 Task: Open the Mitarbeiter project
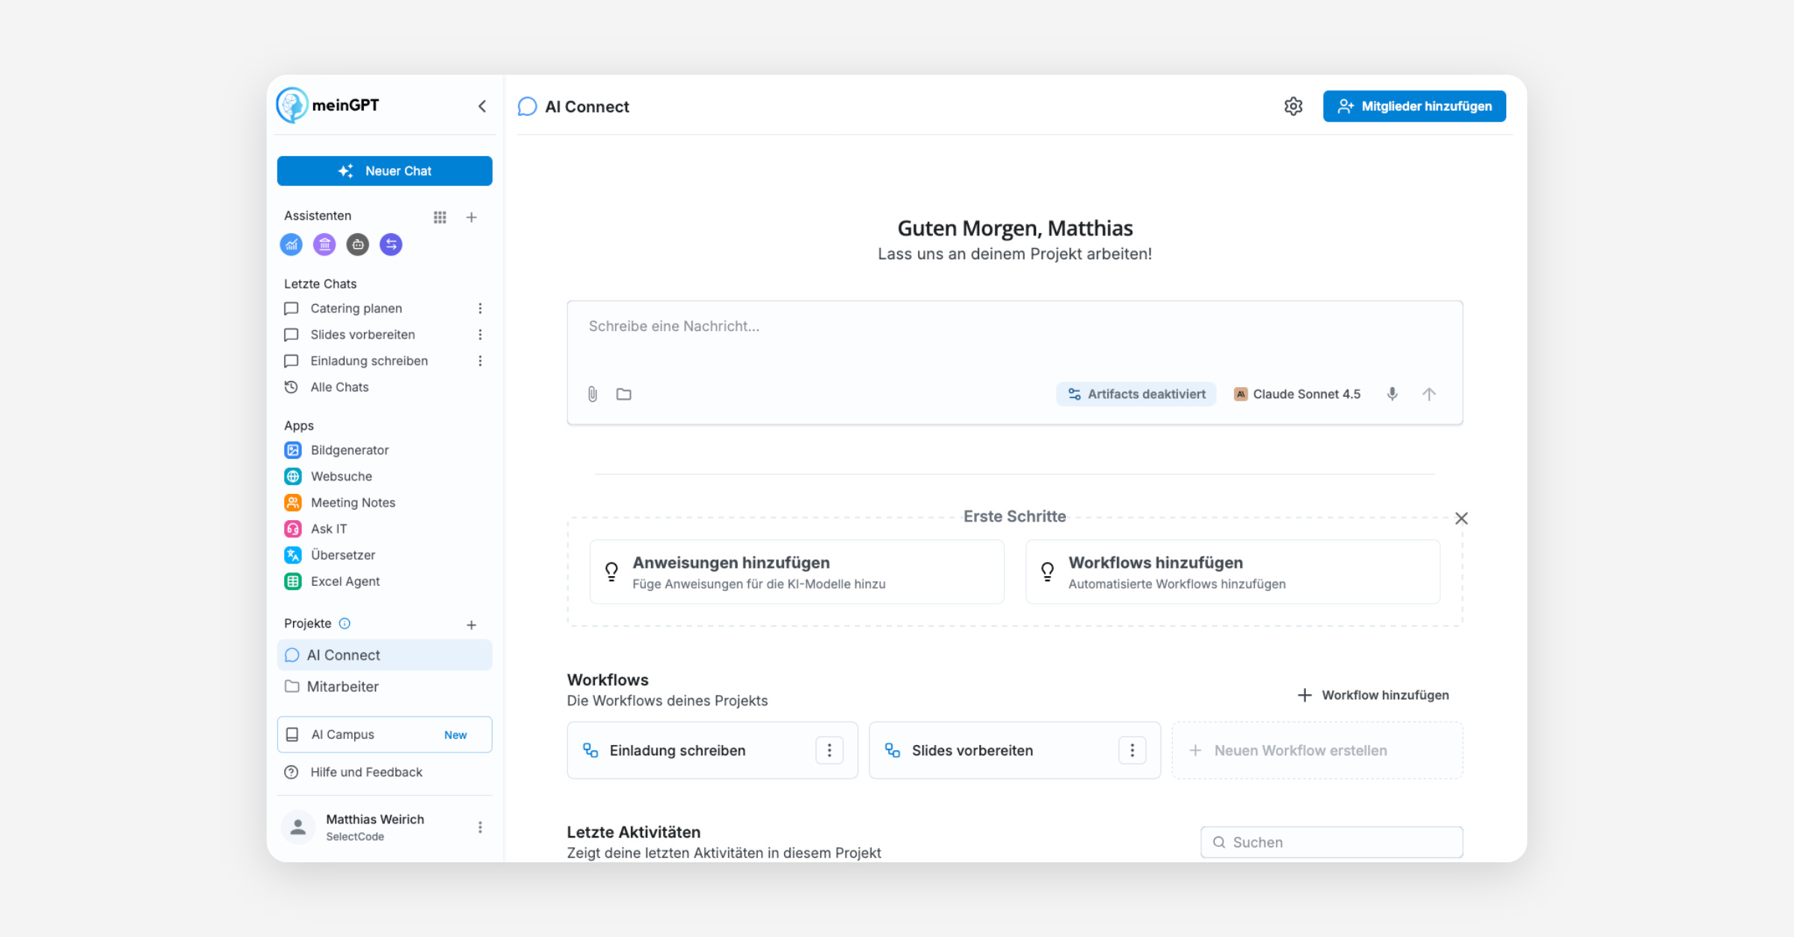pos(342,686)
